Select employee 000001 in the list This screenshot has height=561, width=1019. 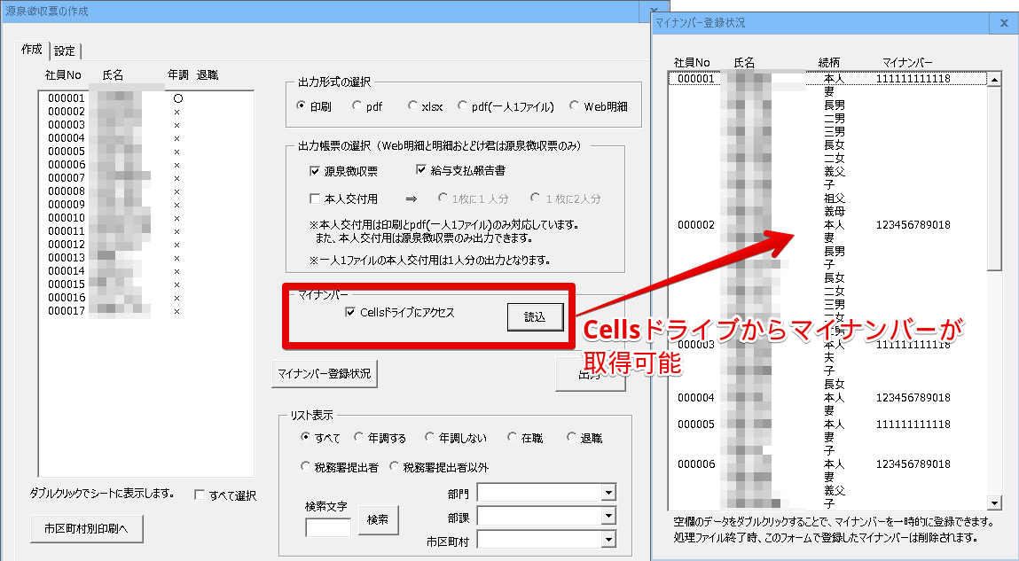click(145, 98)
